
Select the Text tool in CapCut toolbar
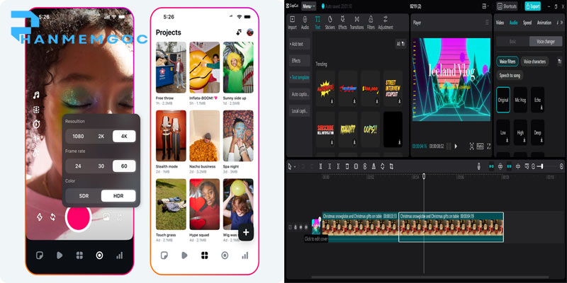(317, 23)
